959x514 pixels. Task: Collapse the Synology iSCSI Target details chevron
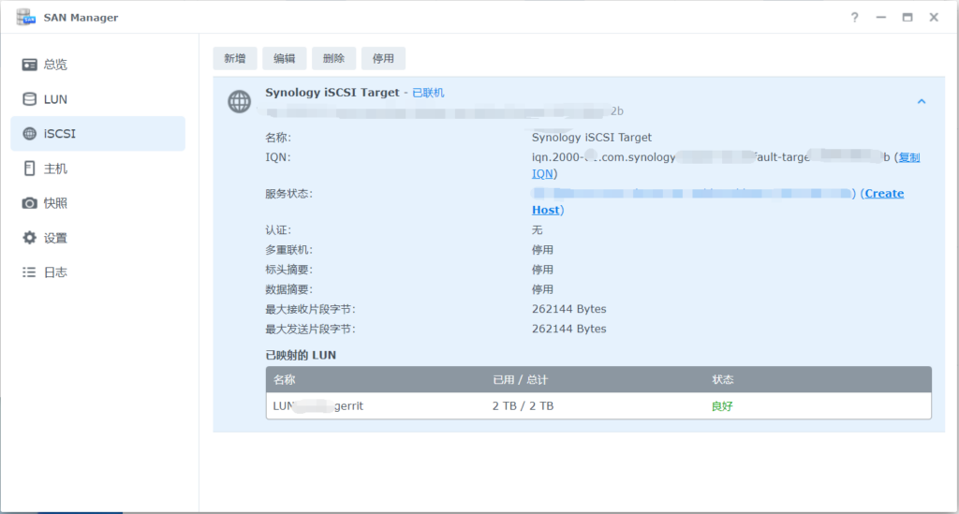[922, 101]
